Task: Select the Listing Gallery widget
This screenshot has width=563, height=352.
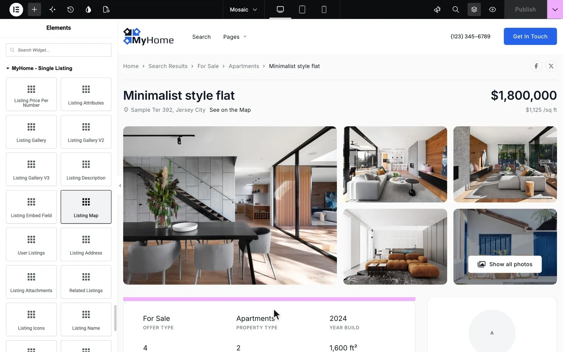Action: 31,132
